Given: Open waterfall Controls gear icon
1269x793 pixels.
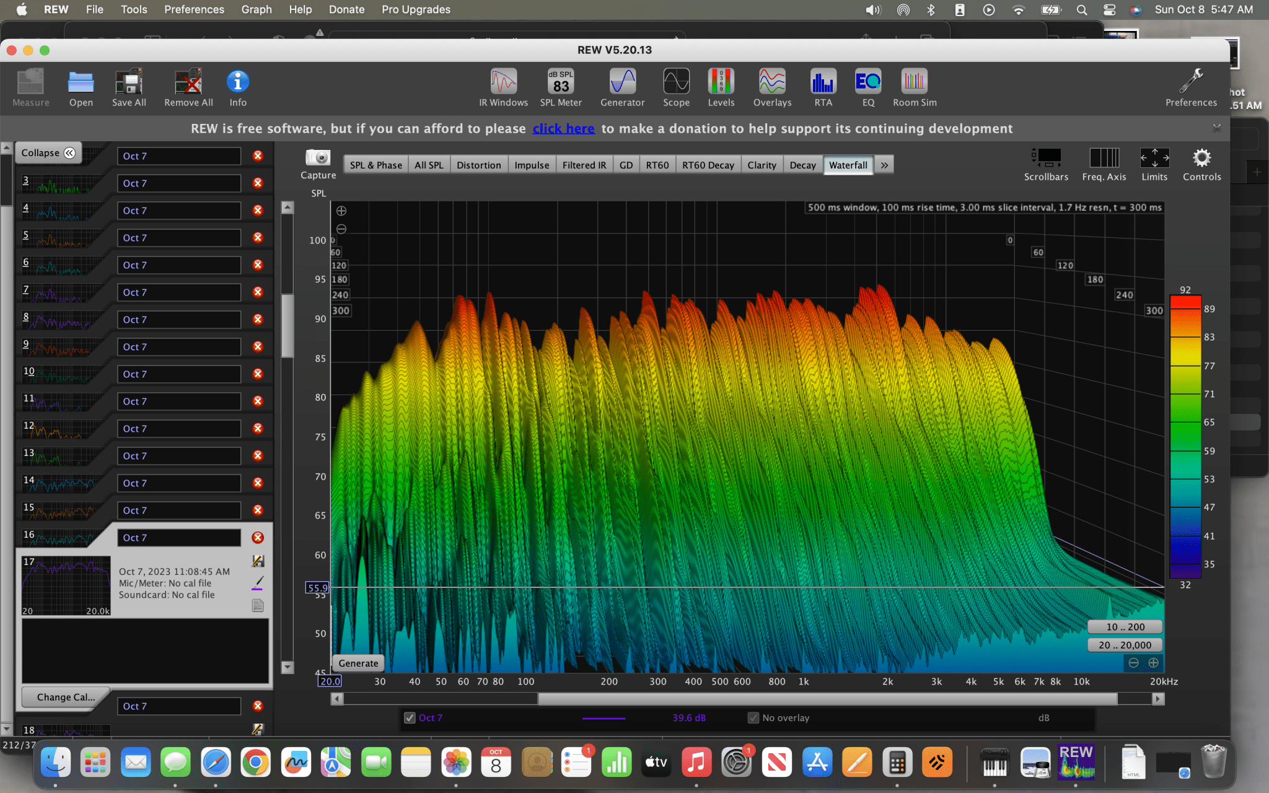Looking at the screenshot, I should (x=1201, y=164).
